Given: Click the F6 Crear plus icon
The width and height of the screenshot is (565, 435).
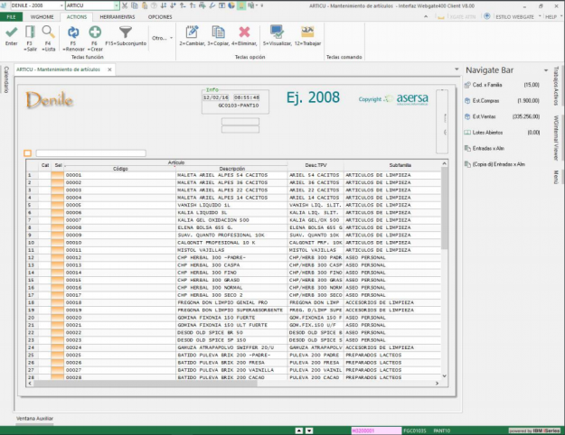Looking at the screenshot, I should [95, 31].
